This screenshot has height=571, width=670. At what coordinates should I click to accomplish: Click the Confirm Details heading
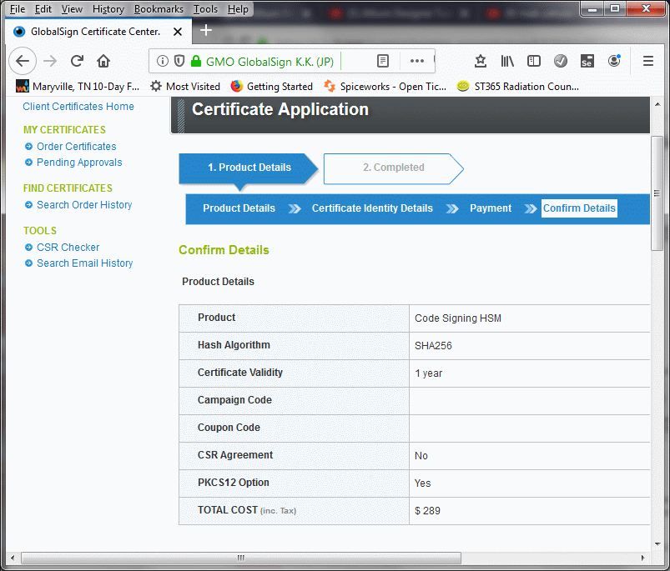point(224,249)
